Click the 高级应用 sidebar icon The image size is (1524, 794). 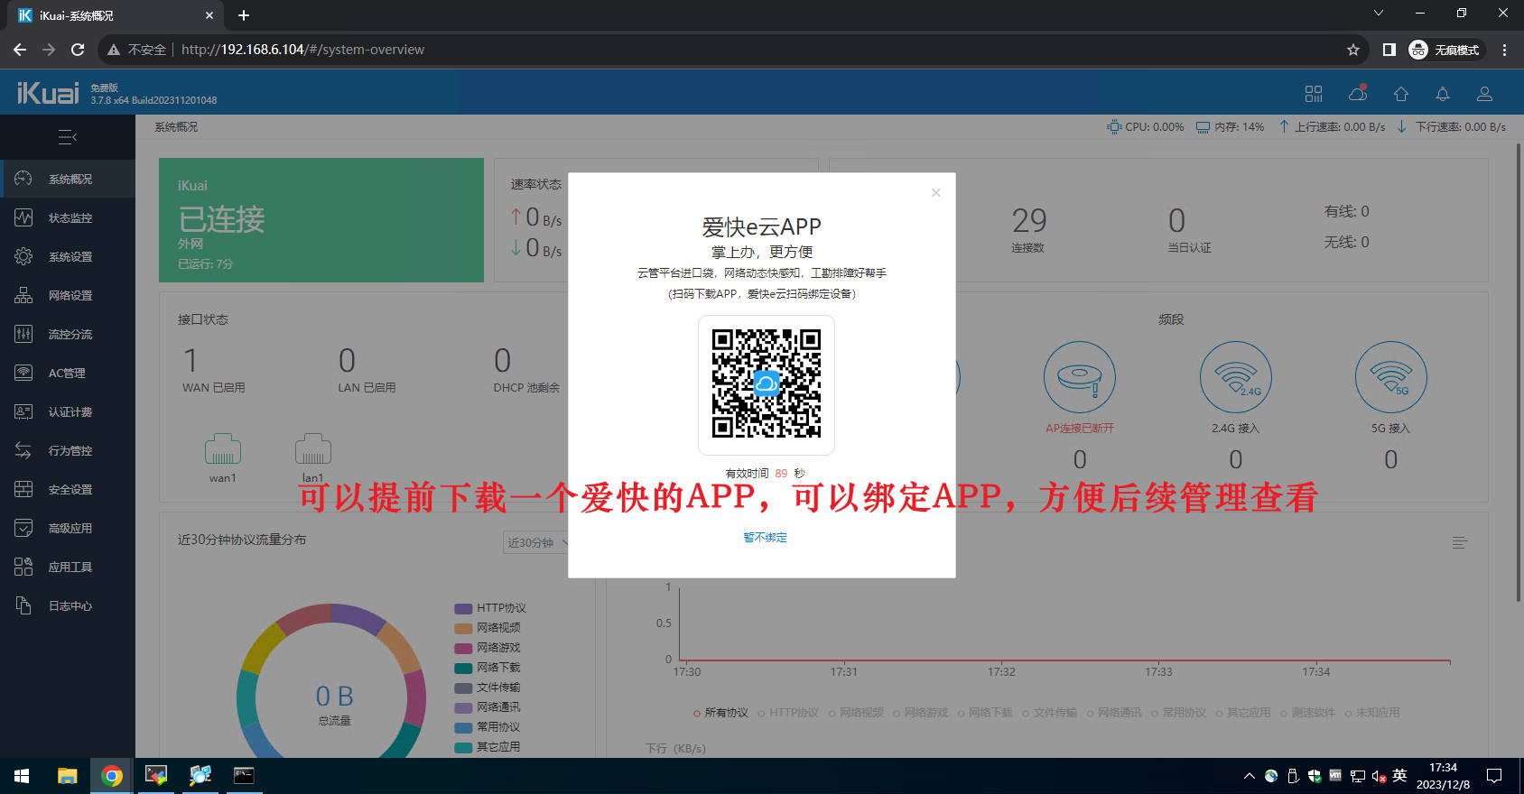23,528
